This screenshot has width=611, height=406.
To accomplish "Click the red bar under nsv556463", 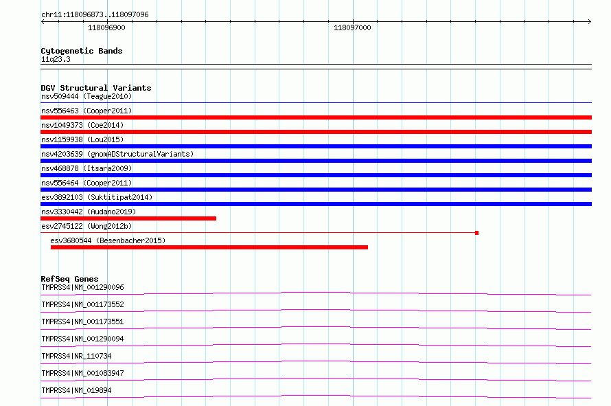I will 316,117.
